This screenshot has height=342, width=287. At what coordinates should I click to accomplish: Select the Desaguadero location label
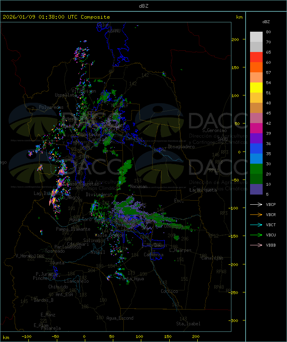click(x=181, y=147)
